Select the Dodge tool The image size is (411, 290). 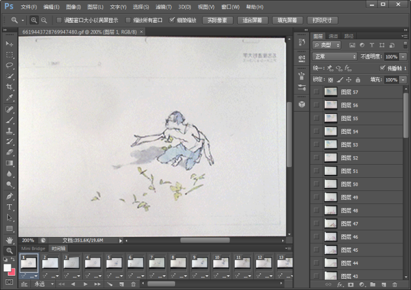tap(10, 184)
